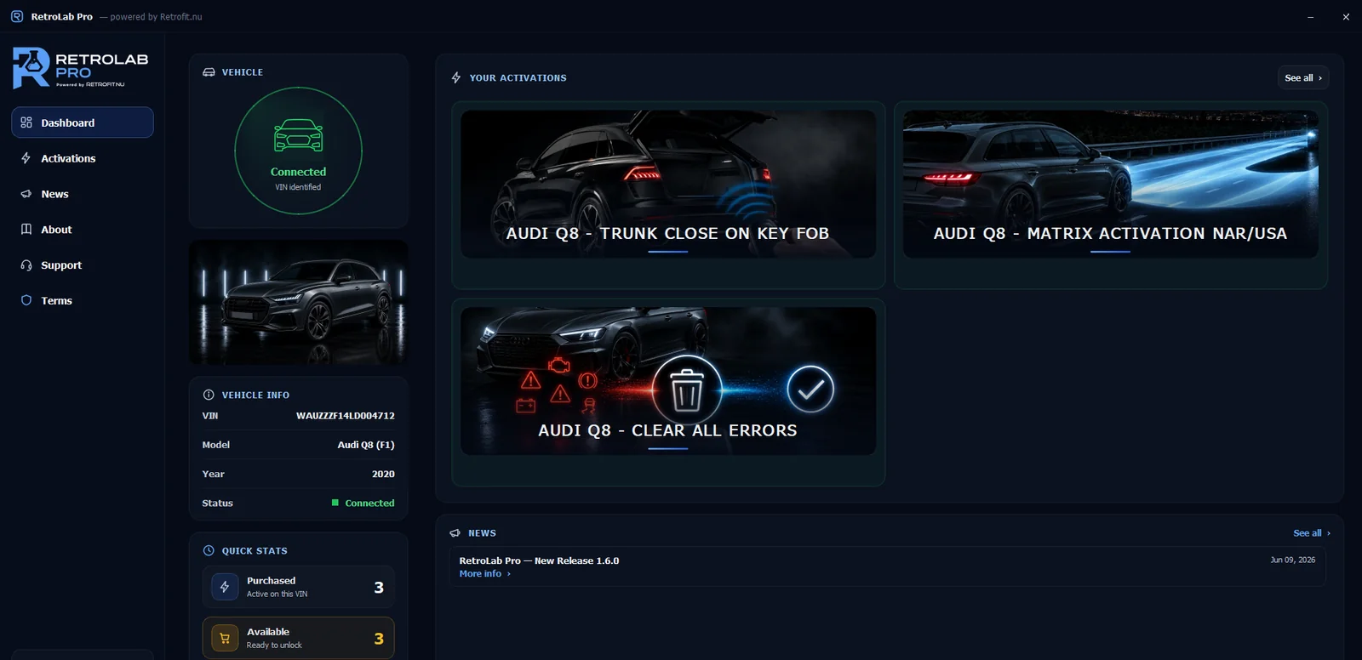Click the Activations lightning bolt icon
Viewport: 1362px width, 660px height.
point(26,158)
